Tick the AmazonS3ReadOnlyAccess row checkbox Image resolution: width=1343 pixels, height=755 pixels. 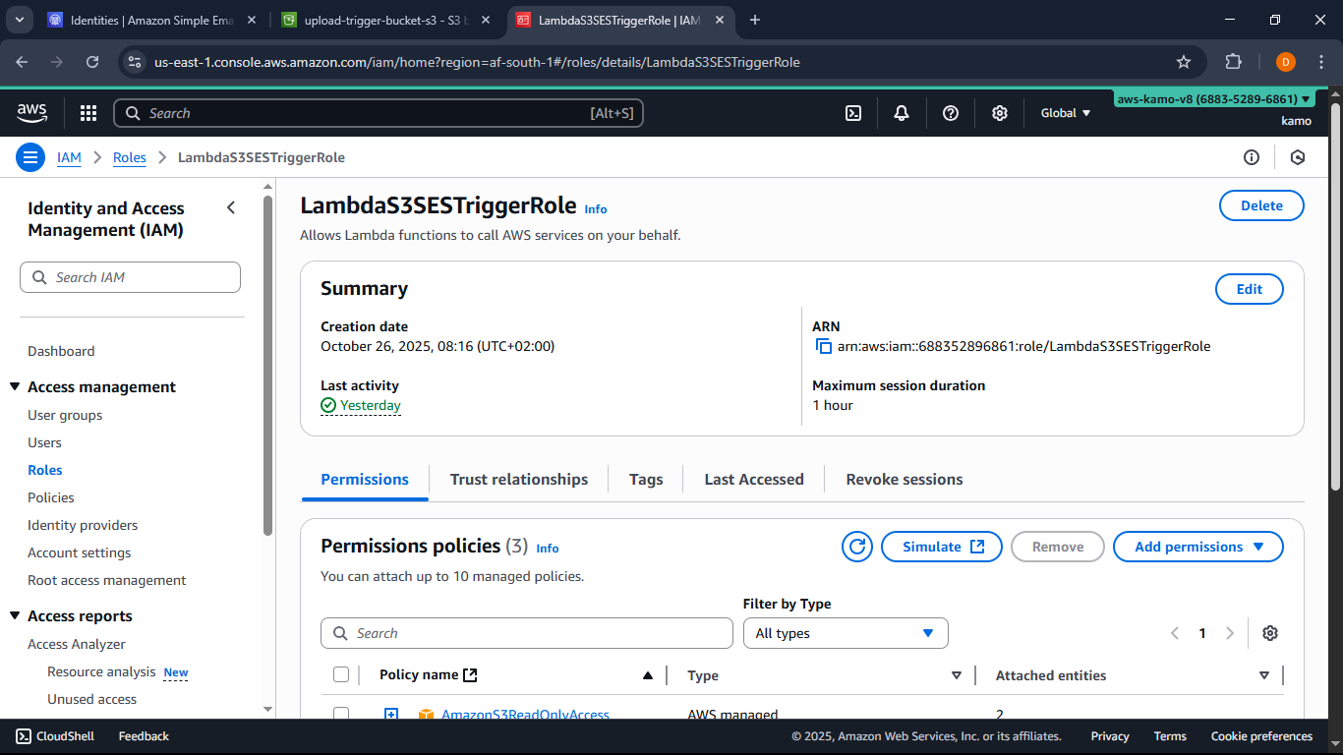(341, 714)
